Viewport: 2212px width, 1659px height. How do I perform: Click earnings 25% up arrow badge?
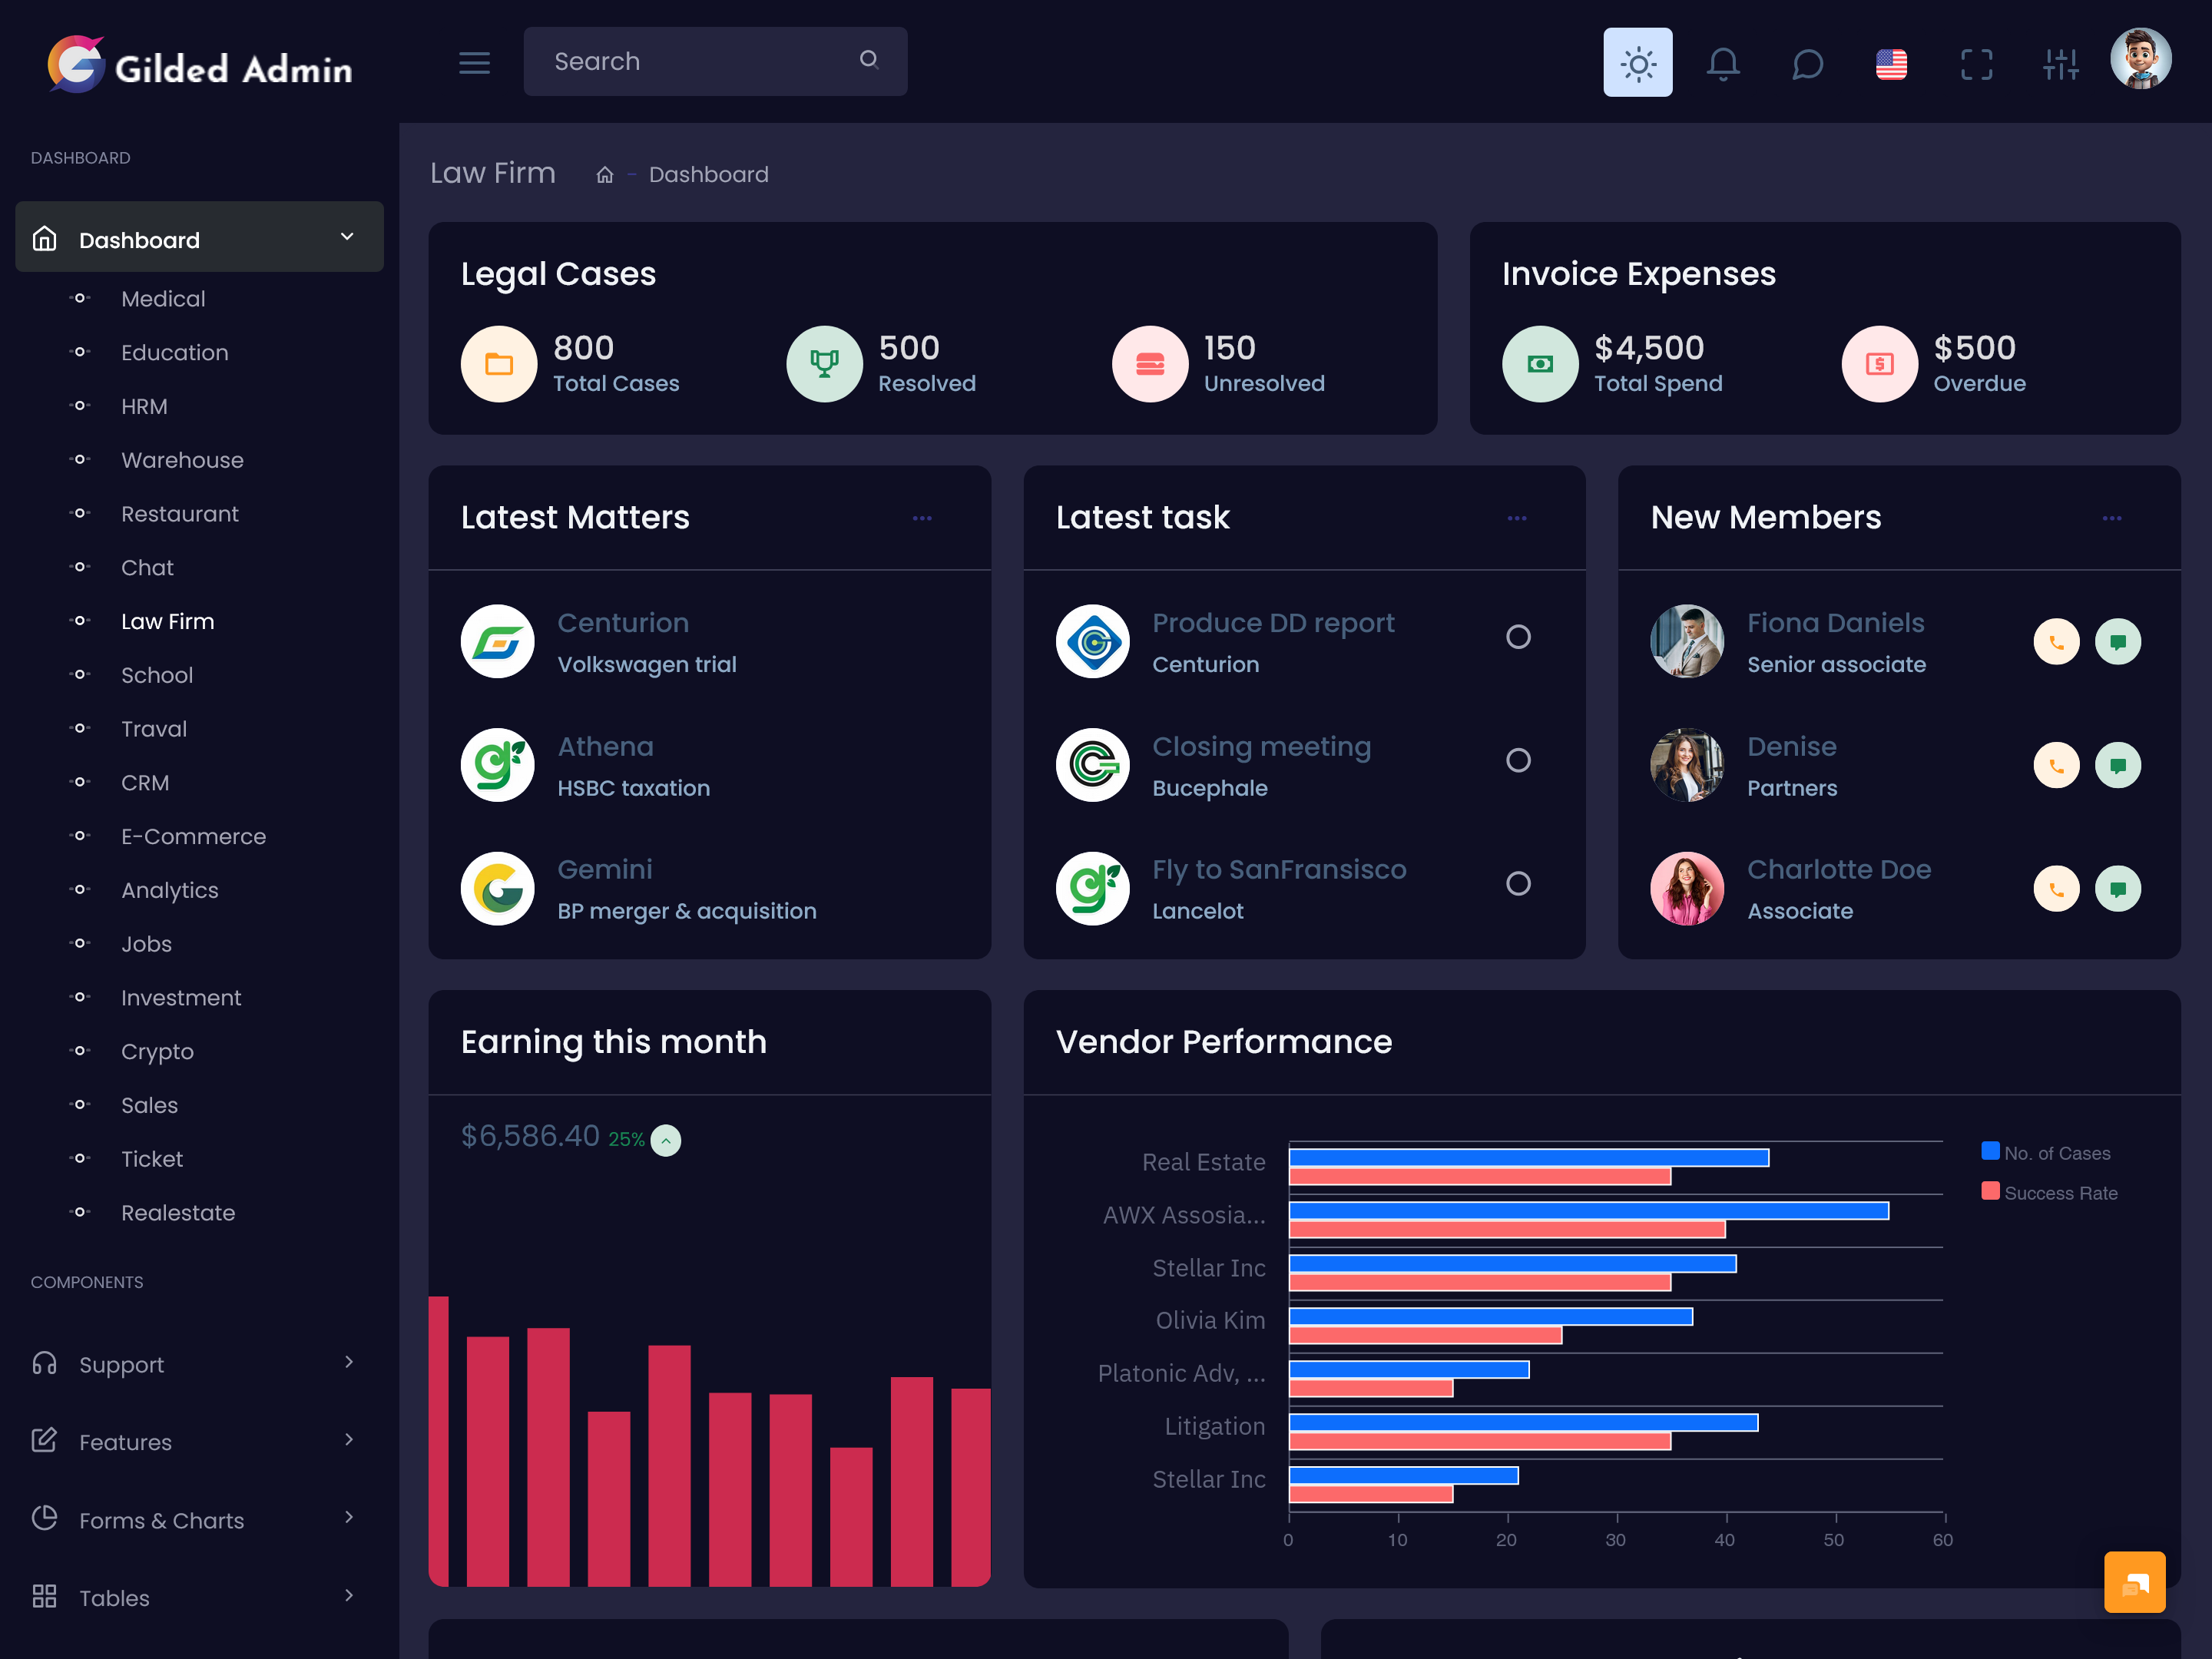(x=665, y=1140)
